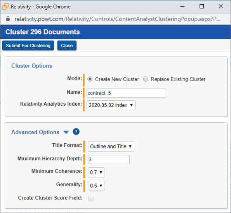
Task: Click Submit For Clustering button
Action: pos(28,46)
